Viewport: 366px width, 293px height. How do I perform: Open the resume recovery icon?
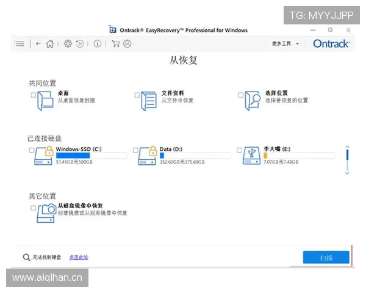80,43
